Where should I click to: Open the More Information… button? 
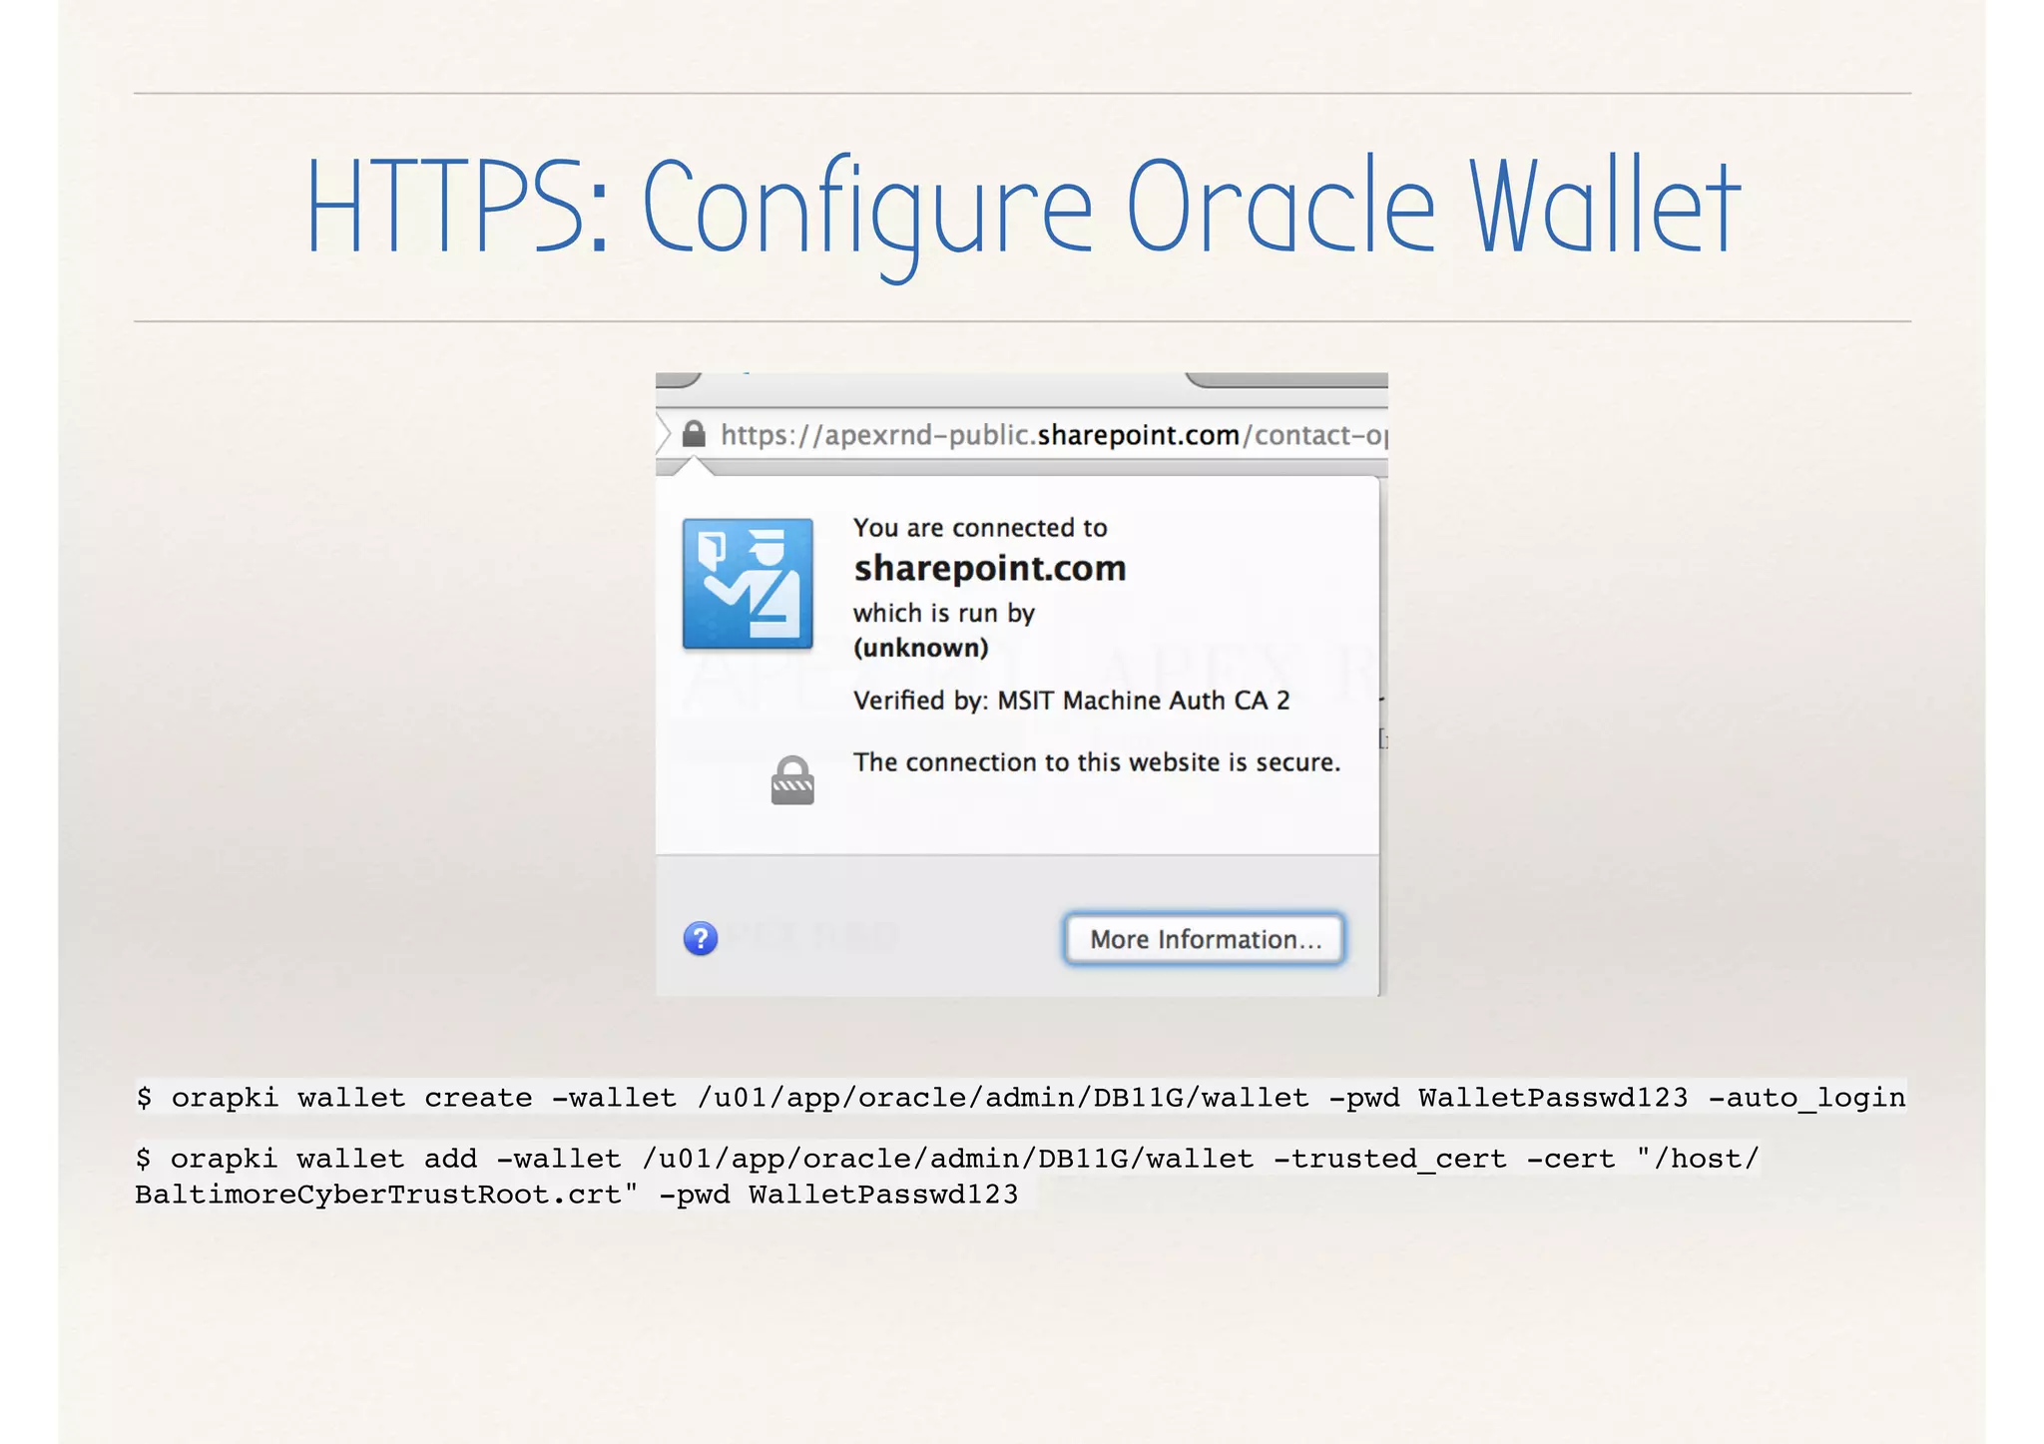pos(1205,939)
